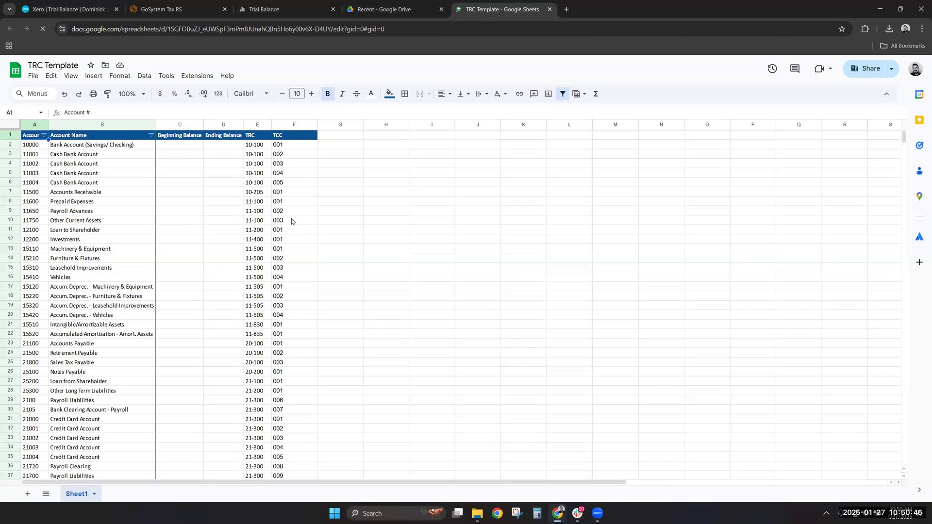This screenshot has width=932, height=524.
Task: Open version history clock icon
Action: (x=772, y=68)
